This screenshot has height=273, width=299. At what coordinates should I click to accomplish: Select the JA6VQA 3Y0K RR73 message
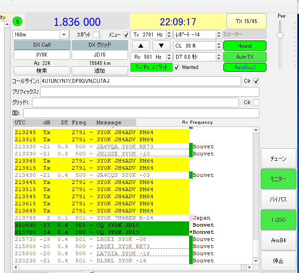[125, 147]
